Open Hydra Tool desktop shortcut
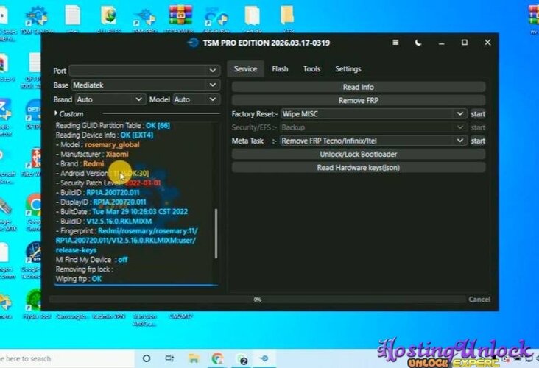Image resolution: width=539 pixels, height=368 pixels. 35,300
